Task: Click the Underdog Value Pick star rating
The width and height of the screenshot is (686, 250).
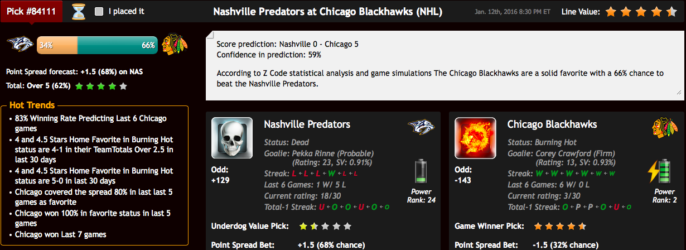Action: (326, 227)
